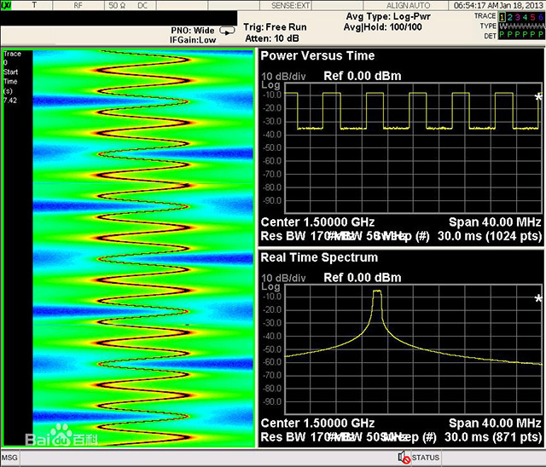Select trace number 2

[x=510, y=17]
